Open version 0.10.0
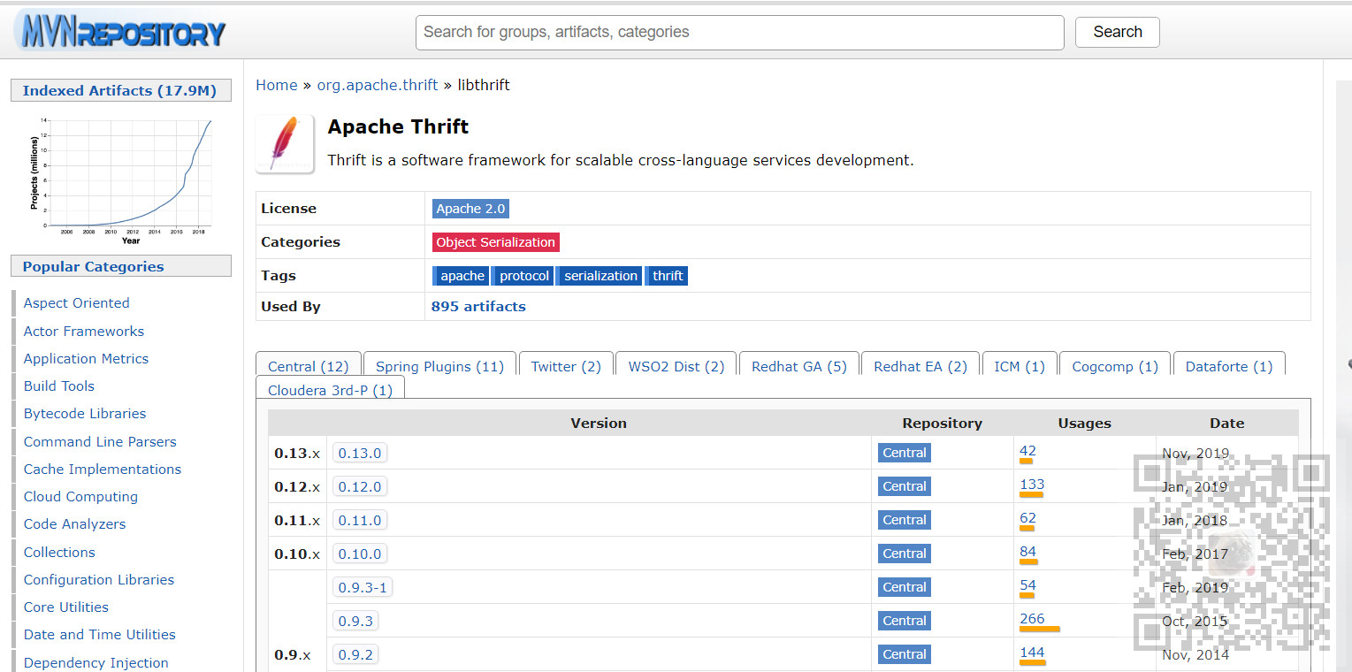This screenshot has width=1352, height=672. (360, 554)
